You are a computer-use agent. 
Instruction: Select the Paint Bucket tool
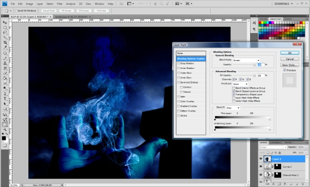tap(5, 78)
